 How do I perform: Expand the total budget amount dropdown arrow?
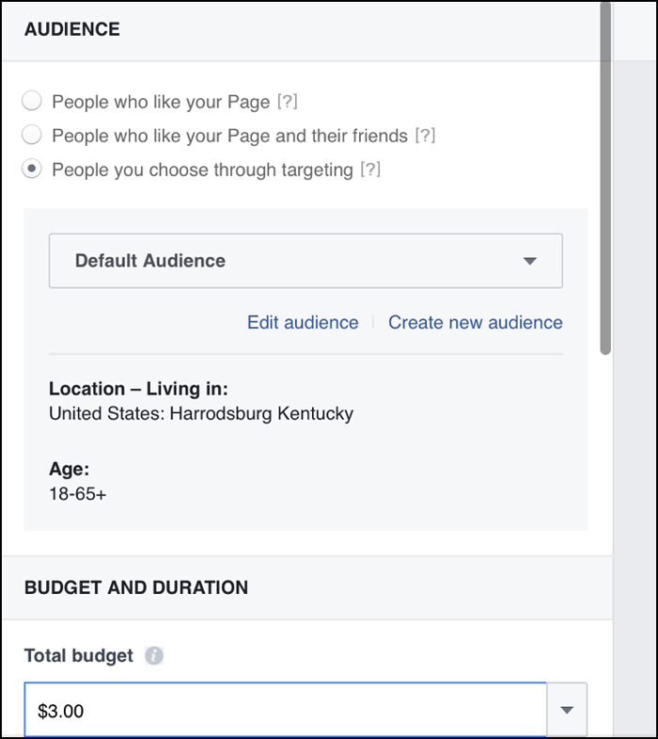pos(567,710)
